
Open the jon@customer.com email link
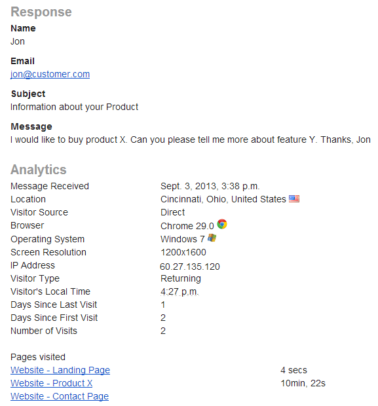tap(50, 74)
